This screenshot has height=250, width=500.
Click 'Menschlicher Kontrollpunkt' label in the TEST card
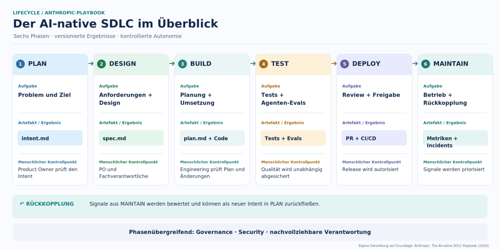(290, 162)
